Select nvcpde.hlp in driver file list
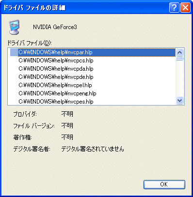This screenshot has height=197, width=193. [x=56, y=77]
